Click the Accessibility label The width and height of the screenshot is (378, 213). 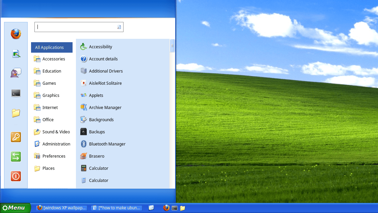pos(101,47)
